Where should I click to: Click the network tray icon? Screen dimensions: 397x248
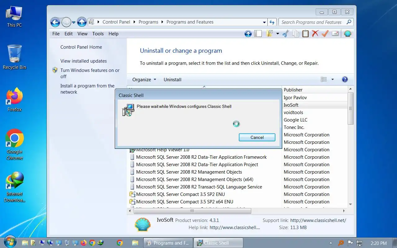[x=359, y=243]
